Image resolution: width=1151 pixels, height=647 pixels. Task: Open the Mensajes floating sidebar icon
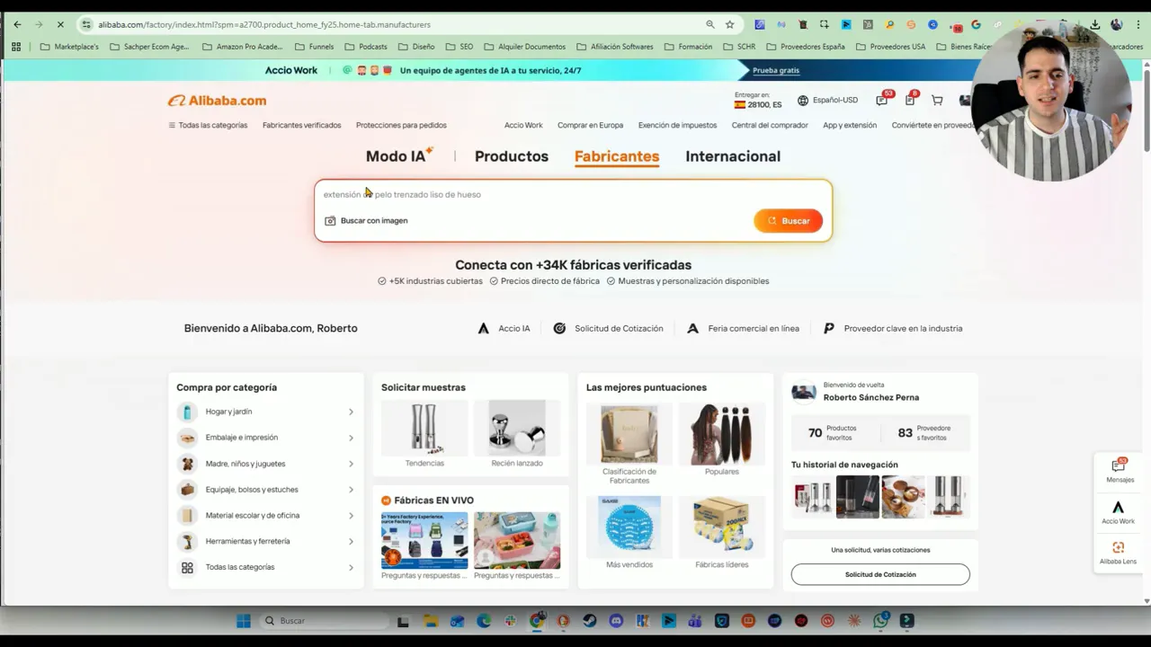(x=1120, y=470)
